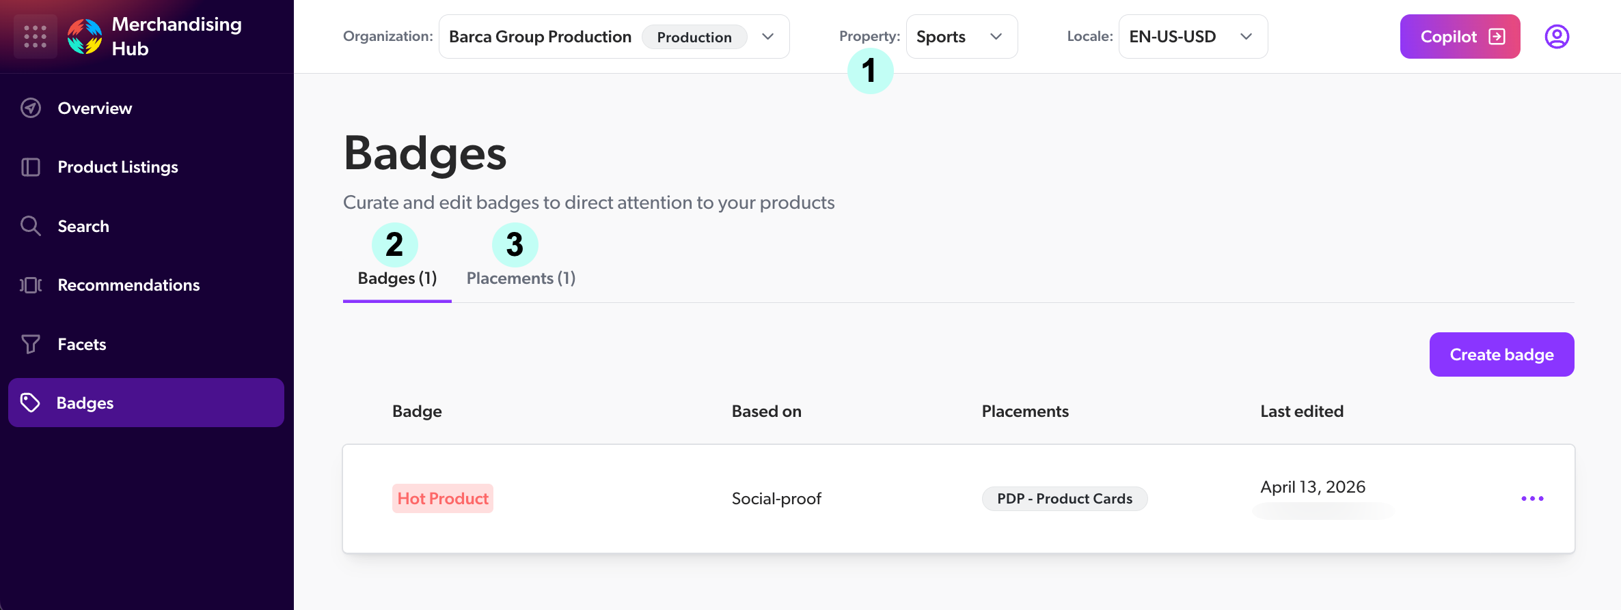Click the Placements column header
This screenshot has height=610, width=1621.
coord(1025,411)
